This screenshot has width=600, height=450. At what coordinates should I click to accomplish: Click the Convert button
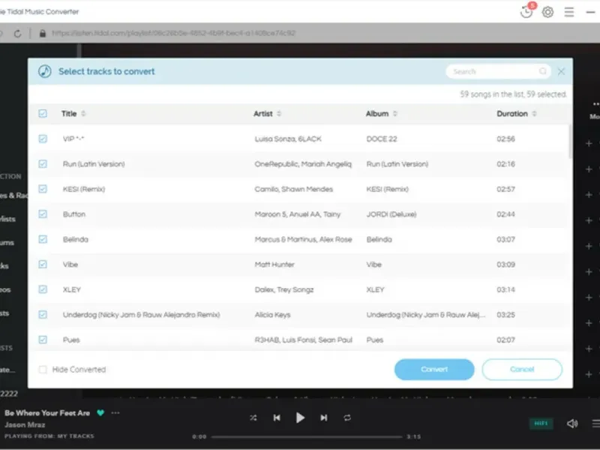pos(434,369)
